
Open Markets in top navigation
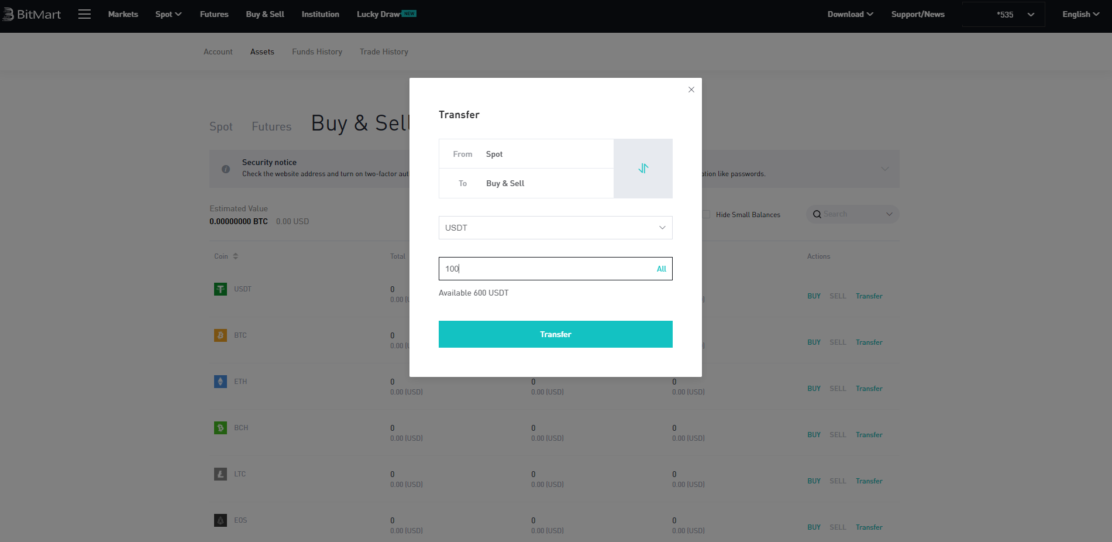click(x=123, y=14)
